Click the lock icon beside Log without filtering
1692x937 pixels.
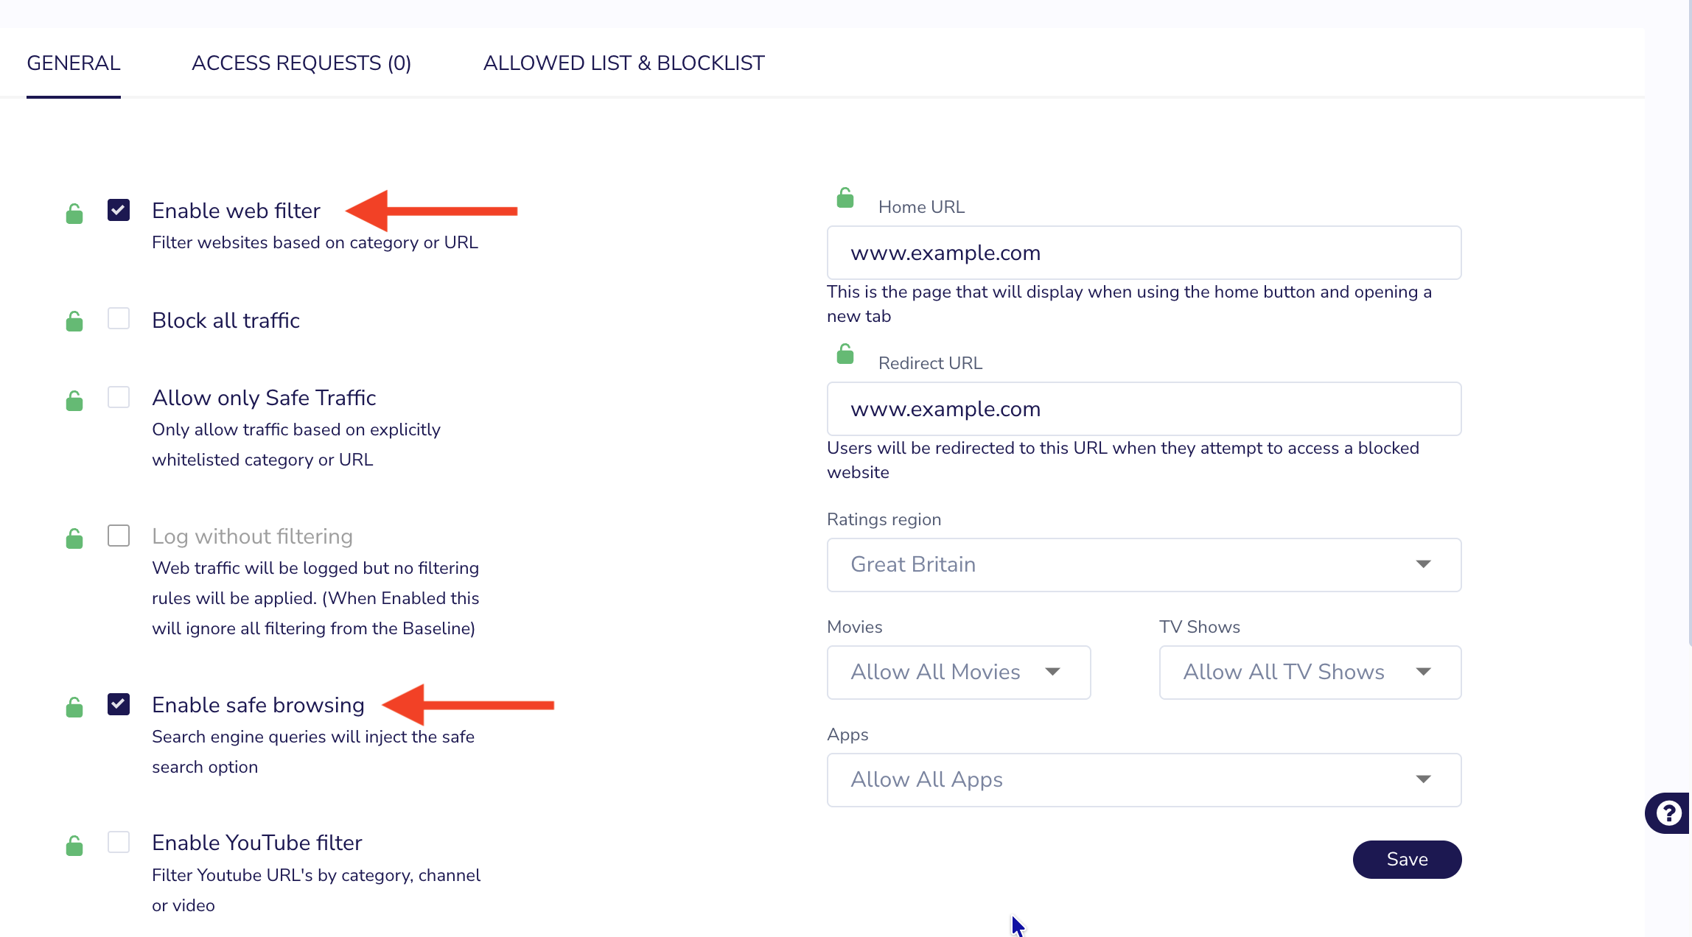pyautogui.click(x=74, y=538)
